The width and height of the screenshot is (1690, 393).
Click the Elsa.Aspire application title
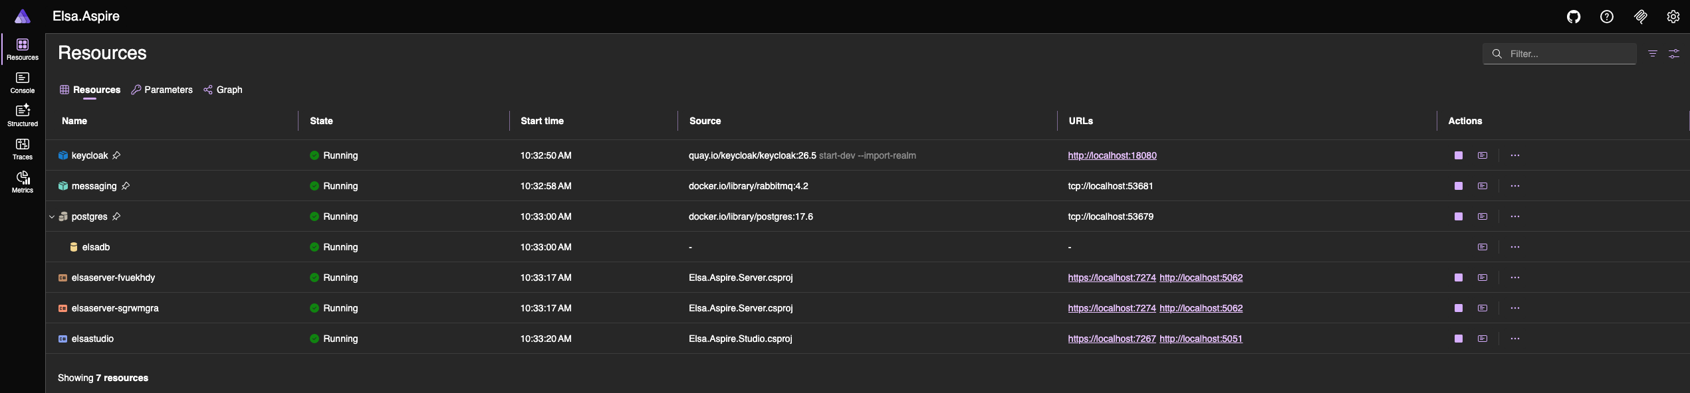86,17
